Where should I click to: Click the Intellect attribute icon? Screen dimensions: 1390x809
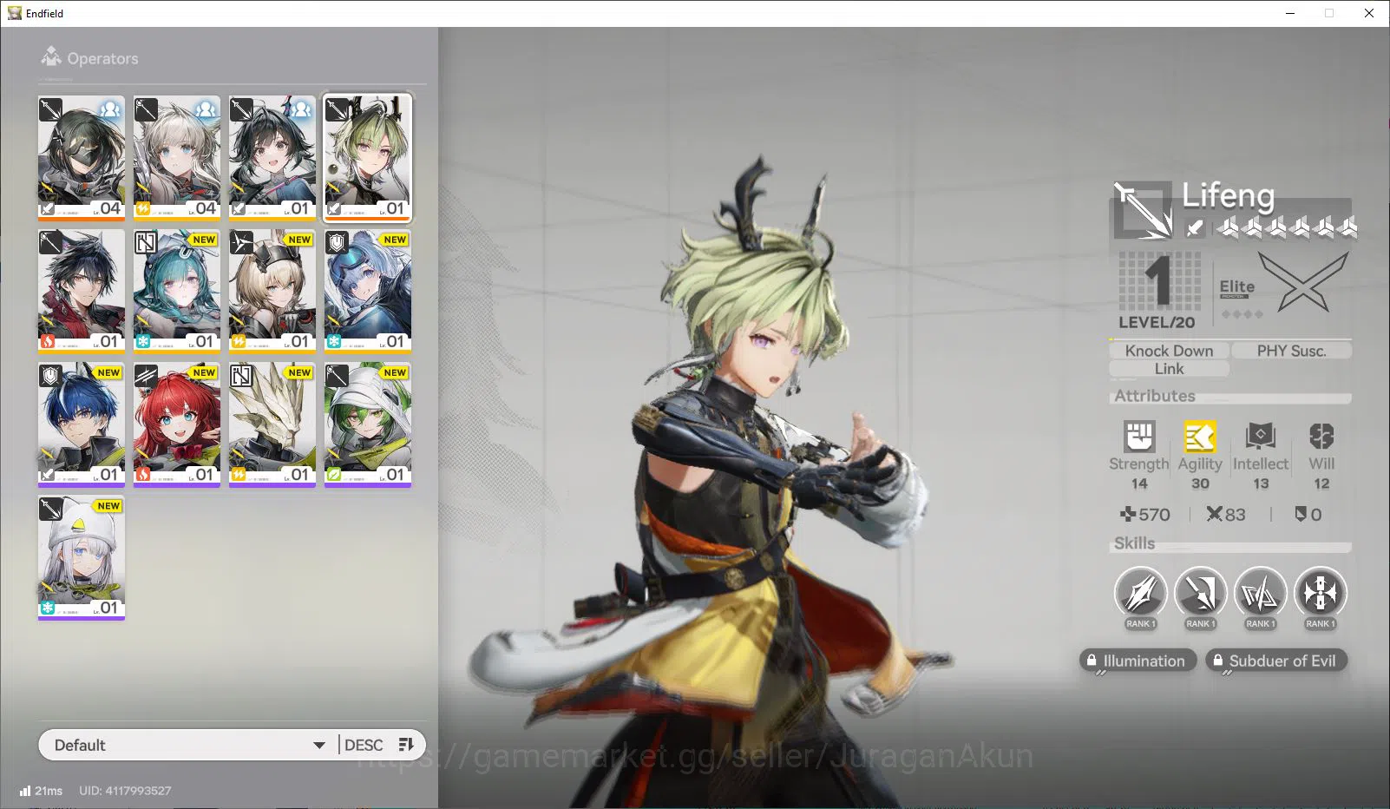(1261, 436)
